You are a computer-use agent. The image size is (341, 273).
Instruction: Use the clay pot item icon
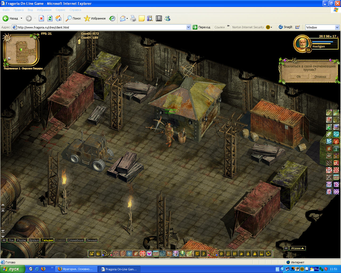[329, 119]
